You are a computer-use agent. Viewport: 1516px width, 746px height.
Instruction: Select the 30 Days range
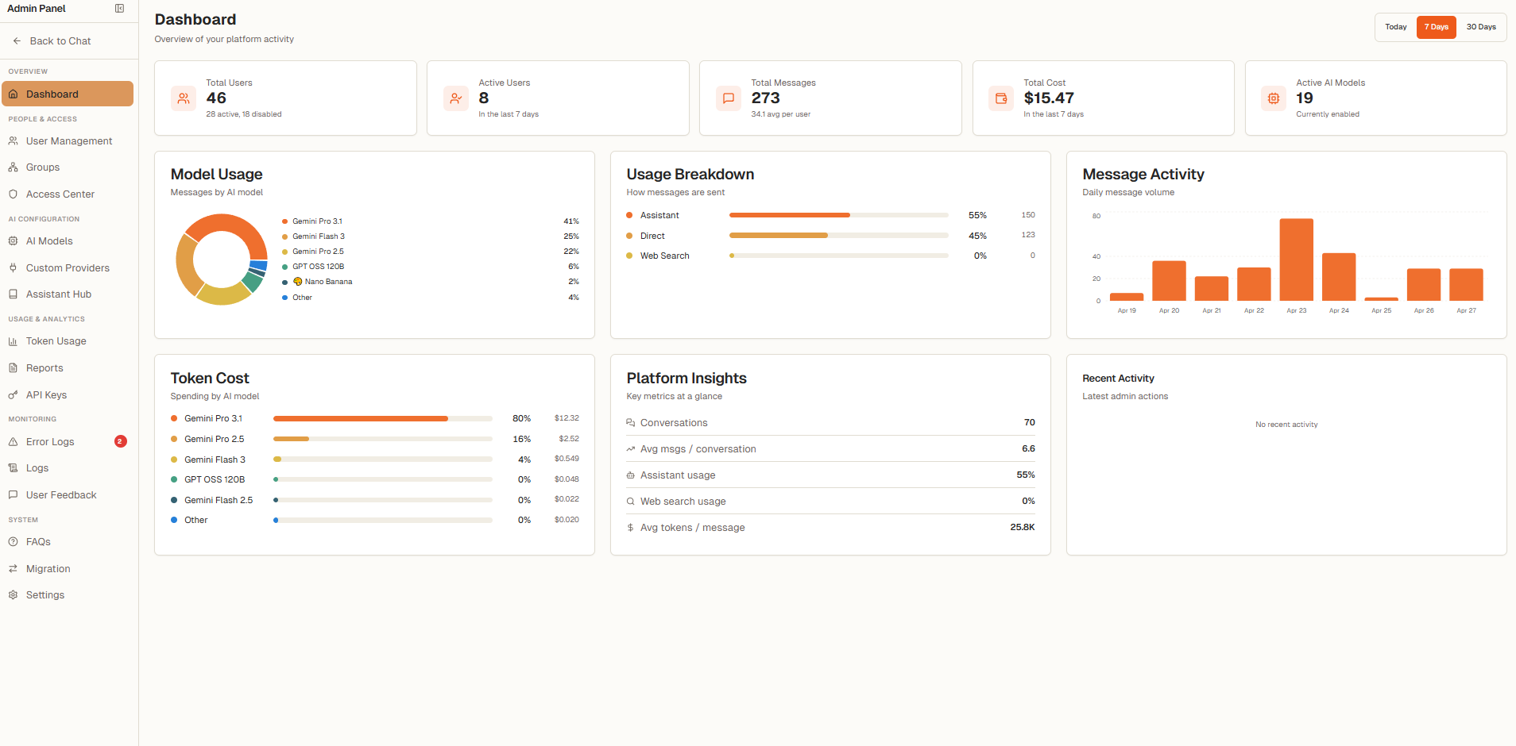[x=1481, y=27]
